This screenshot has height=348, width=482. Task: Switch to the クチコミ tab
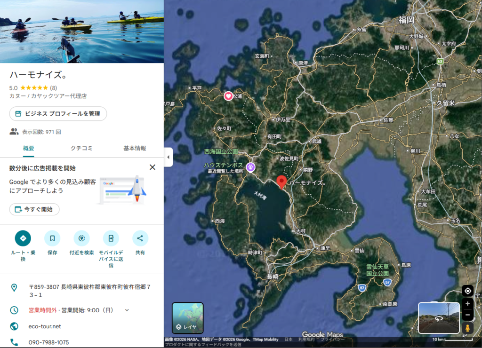81,148
